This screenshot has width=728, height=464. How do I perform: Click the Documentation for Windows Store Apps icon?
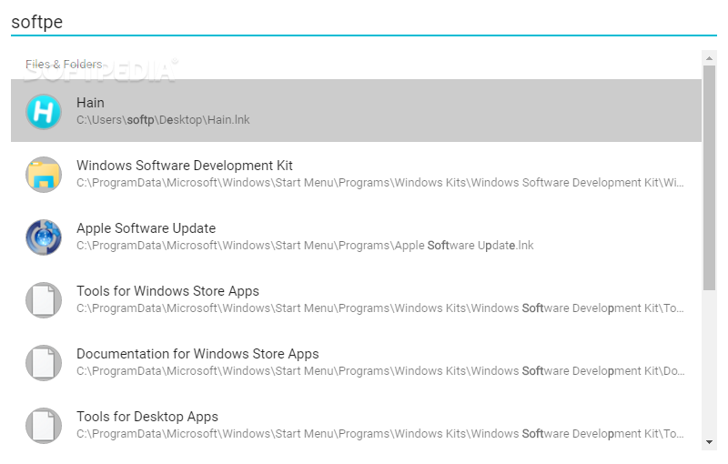click(x=44, y=363)
